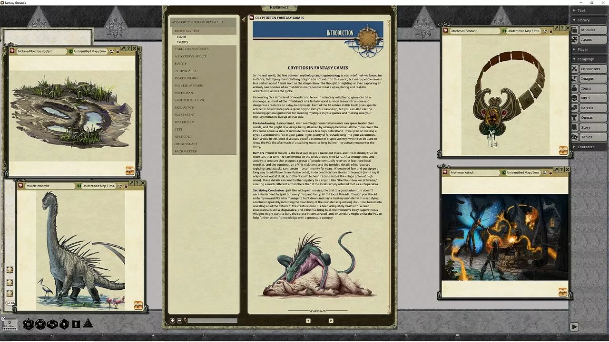Open toolbar on Mothman Attack image

[563, 292]
